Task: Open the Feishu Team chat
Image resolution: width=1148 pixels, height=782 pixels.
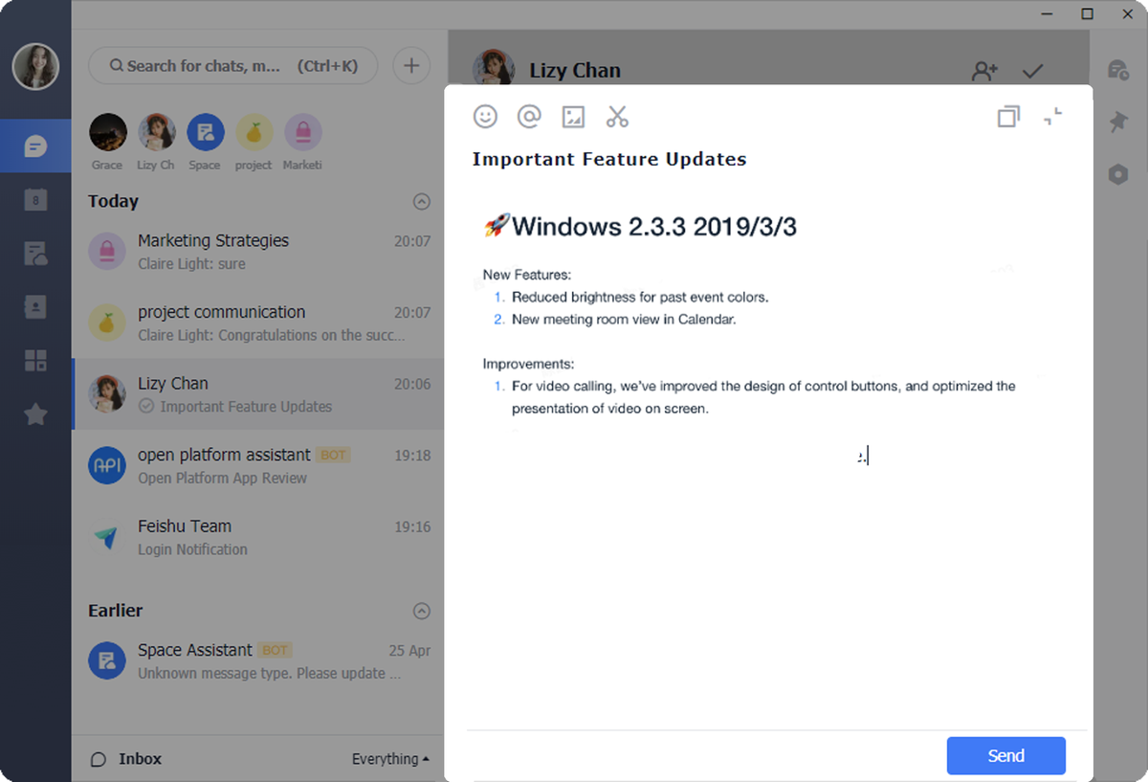Action: coord(258,537)
